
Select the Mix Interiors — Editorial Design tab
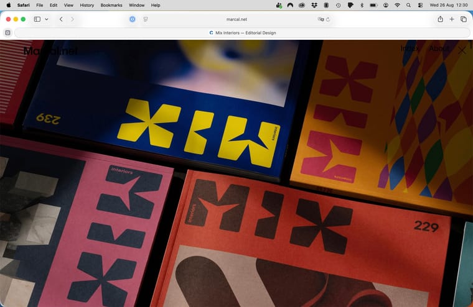click(x=243, y=33)
